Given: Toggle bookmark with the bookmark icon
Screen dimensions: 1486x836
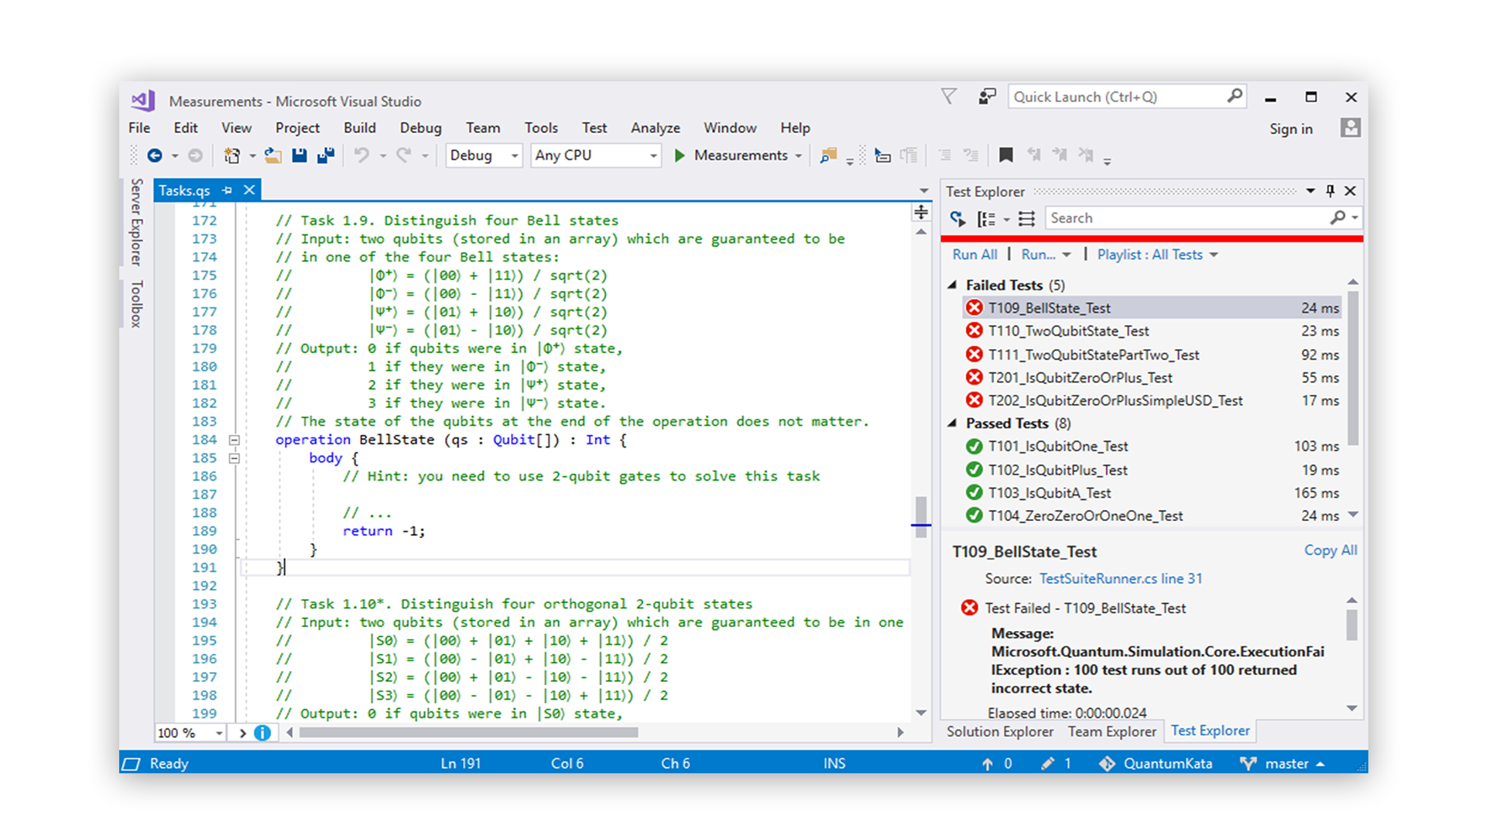Looking at the screenshot, I should [x=1005, y=156].
